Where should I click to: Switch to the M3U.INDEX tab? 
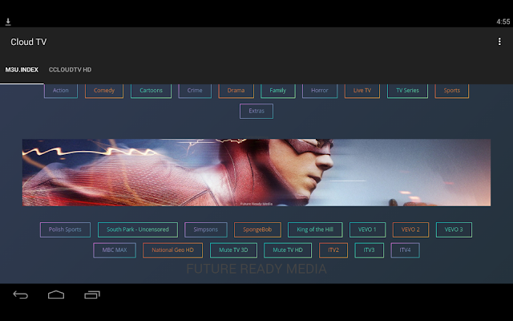[x=22, y=70]
